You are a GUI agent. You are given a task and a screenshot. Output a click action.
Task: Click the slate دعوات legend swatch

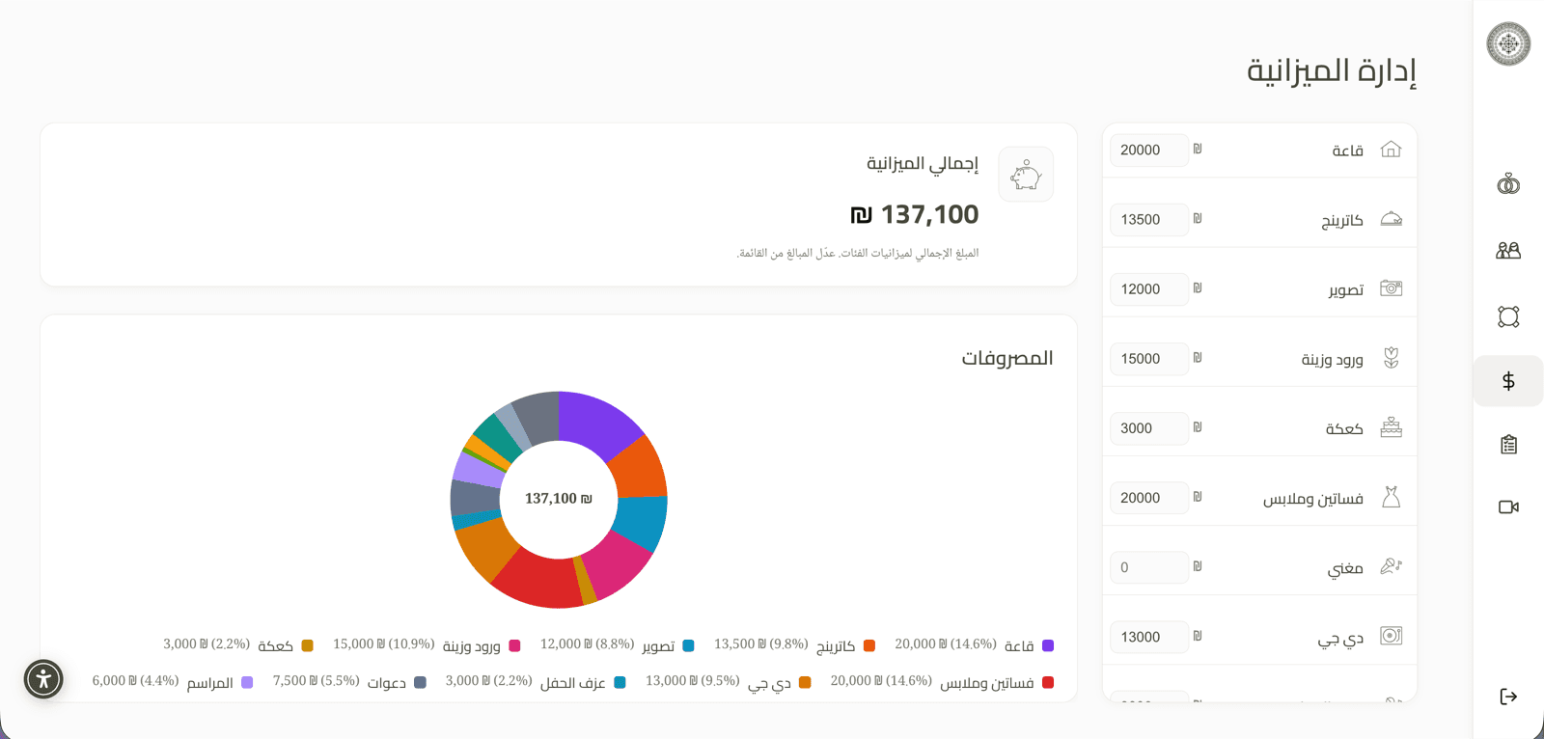(420, 682)
